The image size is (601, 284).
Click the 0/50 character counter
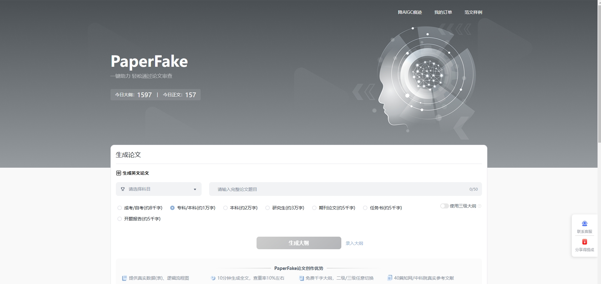coord(474,189)
